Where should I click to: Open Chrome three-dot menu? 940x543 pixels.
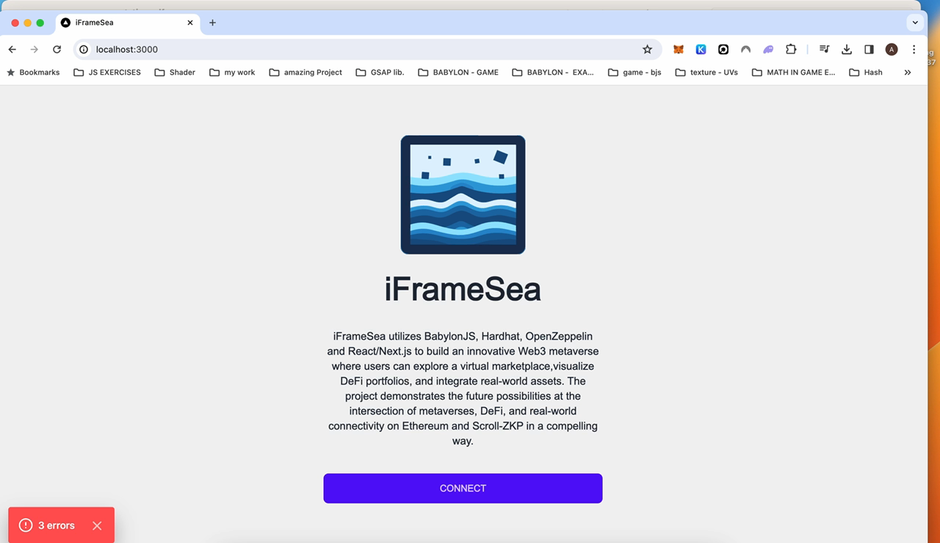click(914, 49)
